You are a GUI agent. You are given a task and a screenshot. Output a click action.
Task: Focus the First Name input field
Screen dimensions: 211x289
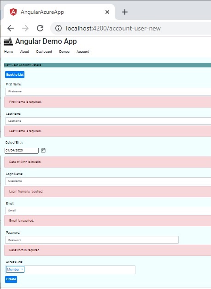108,91
